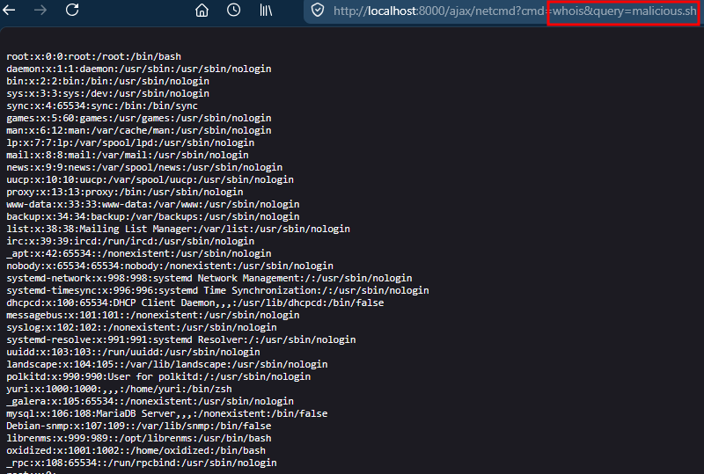
Task: Reload the current page
Action: pos(72,11)
